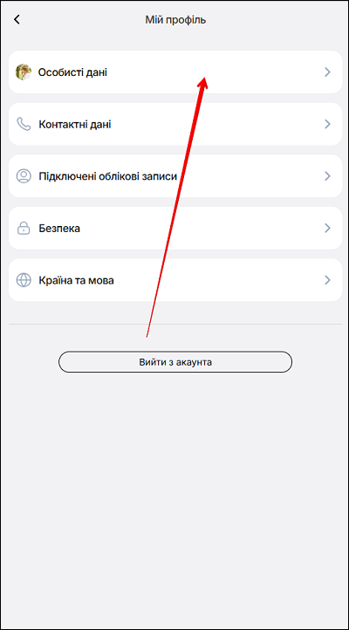Select the Підключені облікові записи label

[x=107, y=176]
